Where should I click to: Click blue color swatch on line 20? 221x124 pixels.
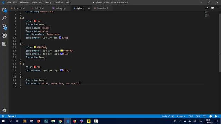coord(61,70)
